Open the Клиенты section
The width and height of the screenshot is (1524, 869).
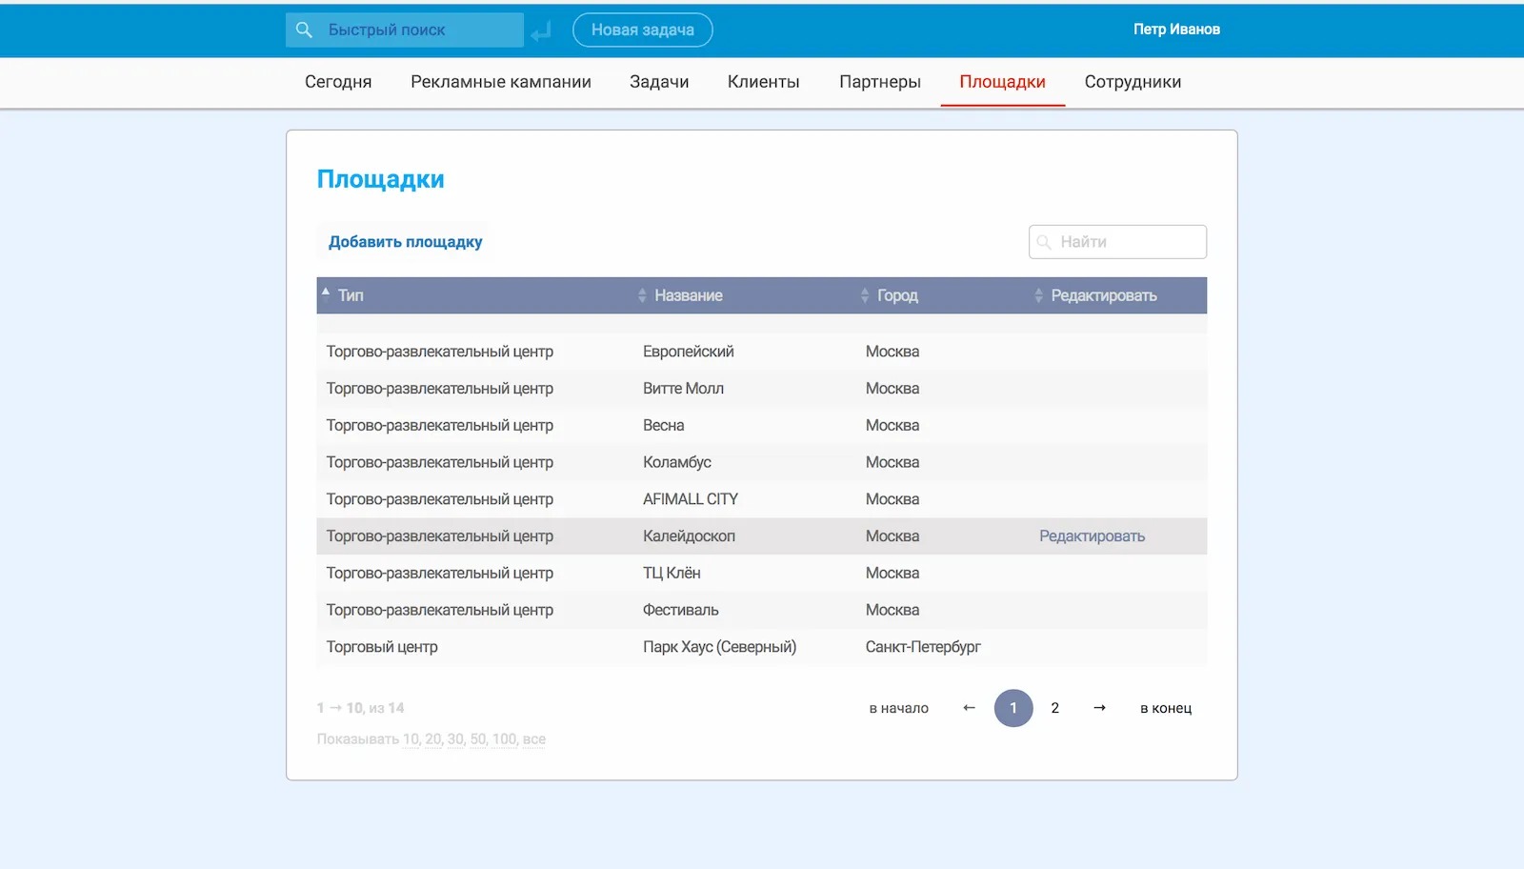[763, 82]
